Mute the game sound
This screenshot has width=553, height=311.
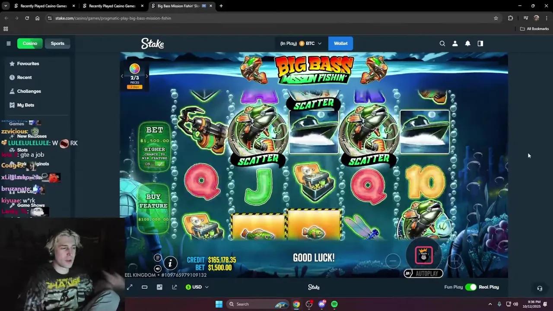[x=159, y=268]
